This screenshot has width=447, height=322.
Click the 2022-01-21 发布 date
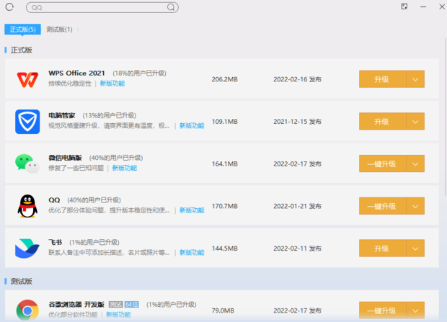(297, 206)
